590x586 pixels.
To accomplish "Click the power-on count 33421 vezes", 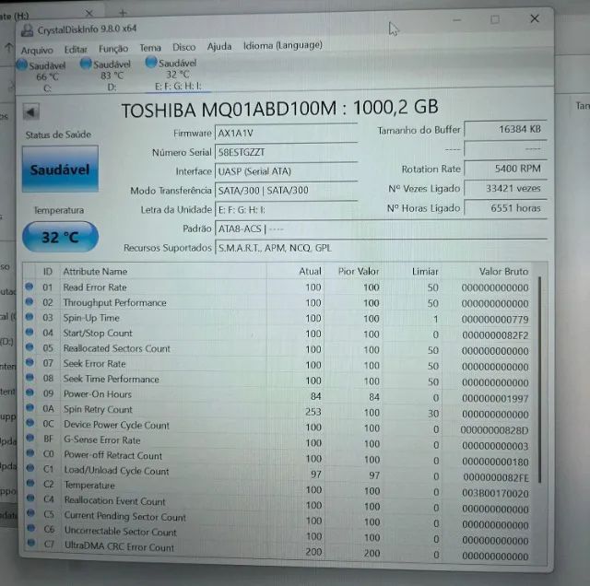I will pos(505,188).
